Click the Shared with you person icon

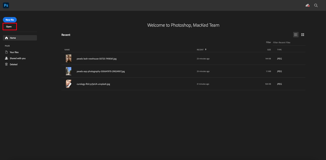coord(7,58)
